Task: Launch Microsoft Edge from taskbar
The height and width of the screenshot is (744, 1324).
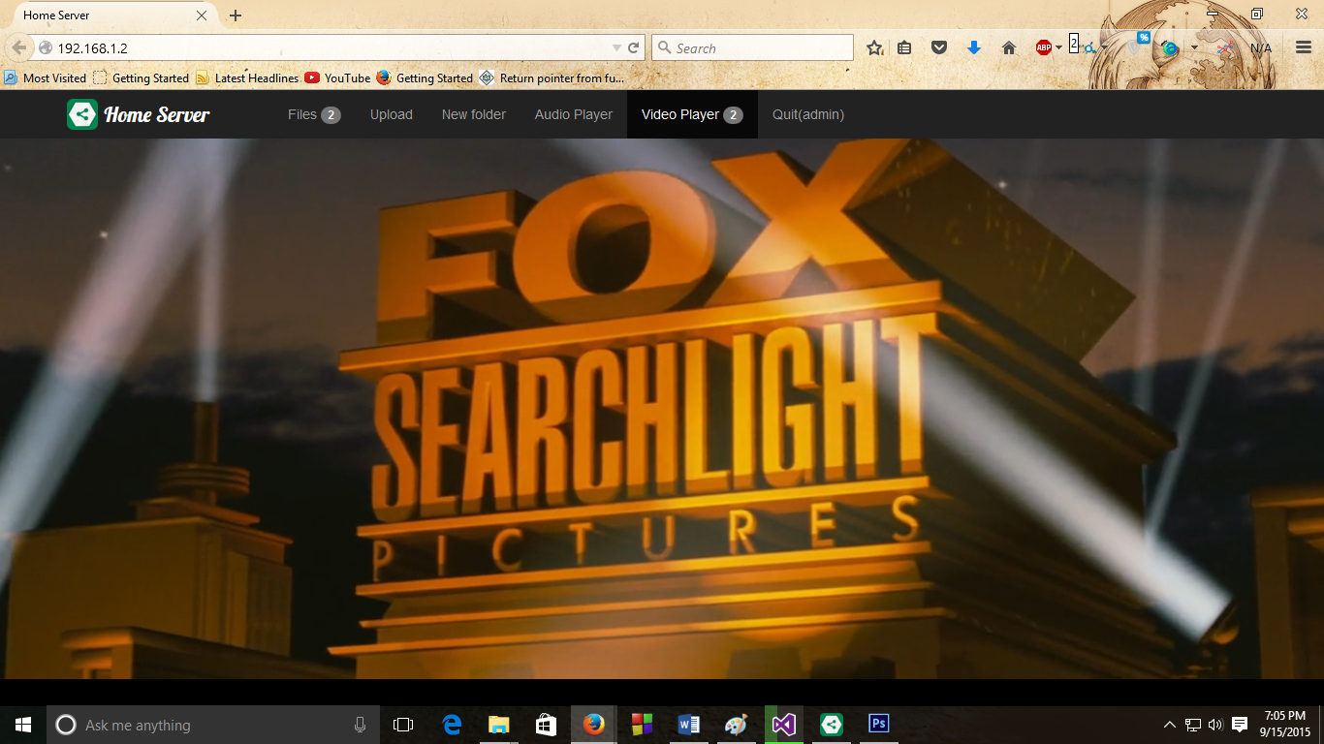Action: (x=451, y=725)
